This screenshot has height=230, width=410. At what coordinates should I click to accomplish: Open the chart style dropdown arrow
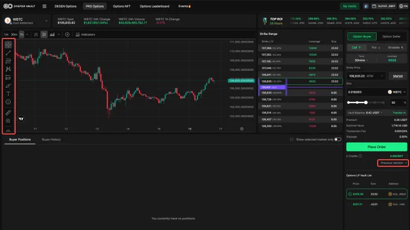click(59, 34)
